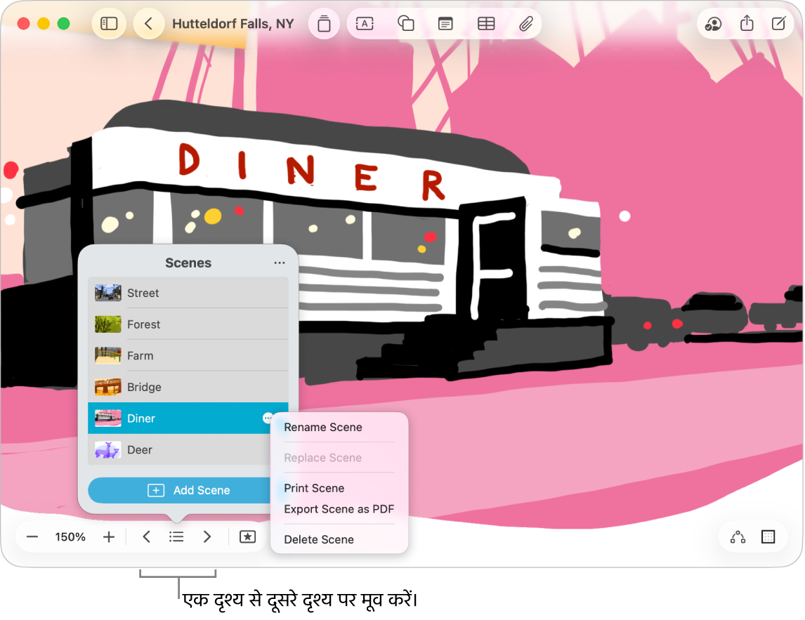Toggle the sidebar panel icon
This screenshot has width=805, height=620.
[109, 24]
